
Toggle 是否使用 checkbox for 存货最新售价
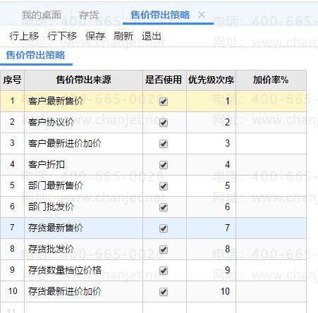click(x=164, y=228)
